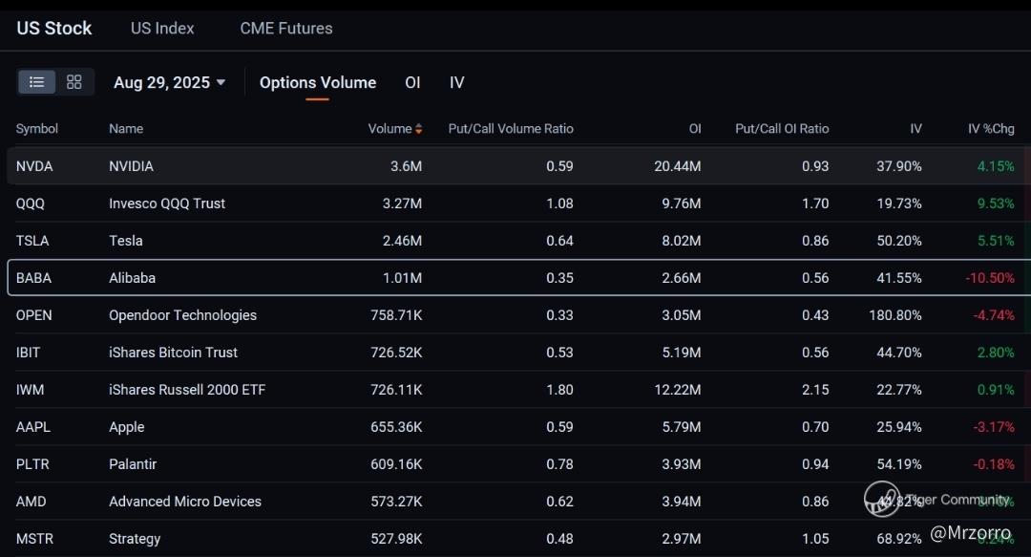
Task: Select the US Stock tab
Action: tap(54, 29)
